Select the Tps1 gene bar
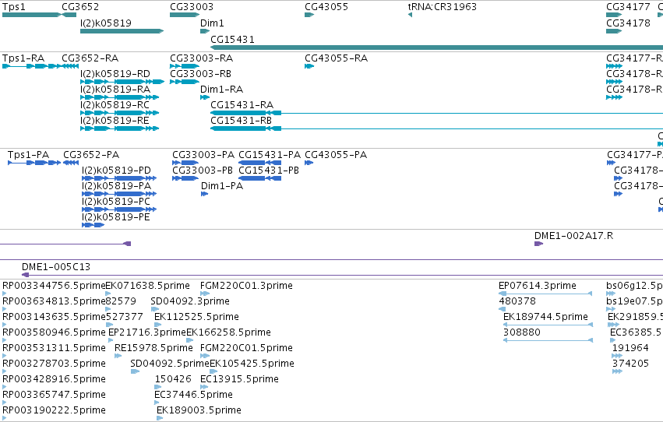 tap(31, 15)
